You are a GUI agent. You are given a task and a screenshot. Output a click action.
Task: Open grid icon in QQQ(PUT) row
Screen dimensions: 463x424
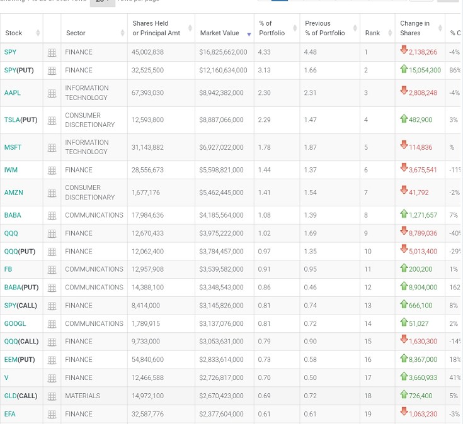pos(52,252)
